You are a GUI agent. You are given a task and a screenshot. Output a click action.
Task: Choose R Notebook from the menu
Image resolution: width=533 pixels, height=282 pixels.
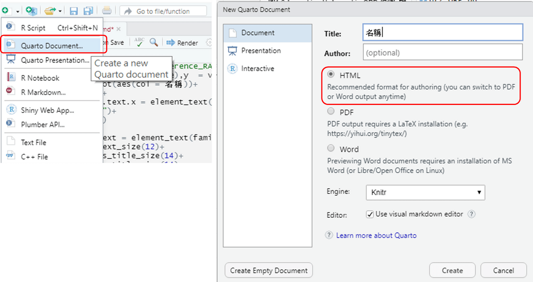[52, 78]
